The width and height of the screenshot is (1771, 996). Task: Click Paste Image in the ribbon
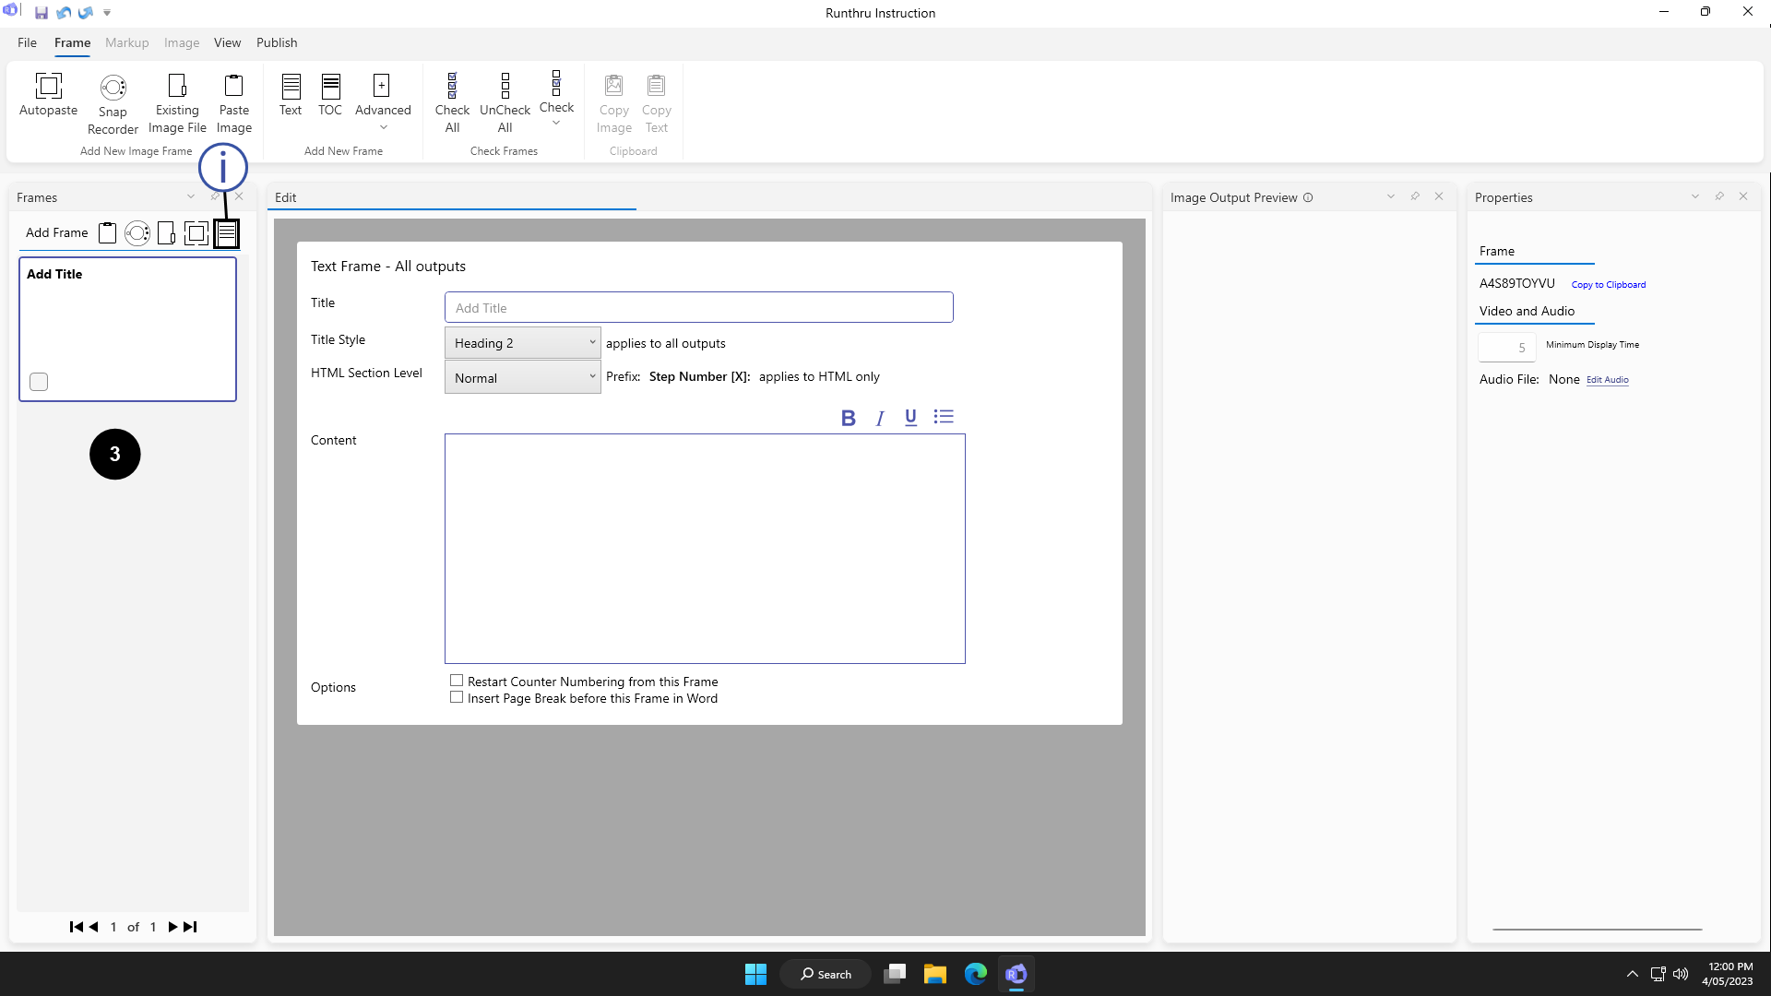234,103
